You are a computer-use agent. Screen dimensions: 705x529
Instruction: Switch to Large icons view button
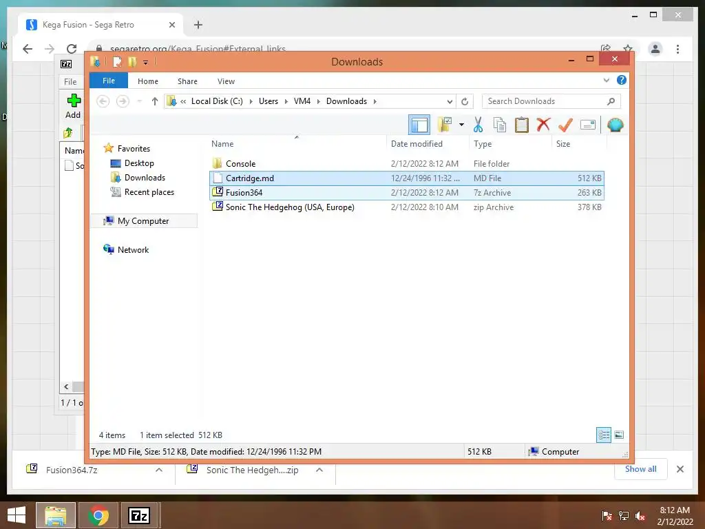tap(619, 435)
